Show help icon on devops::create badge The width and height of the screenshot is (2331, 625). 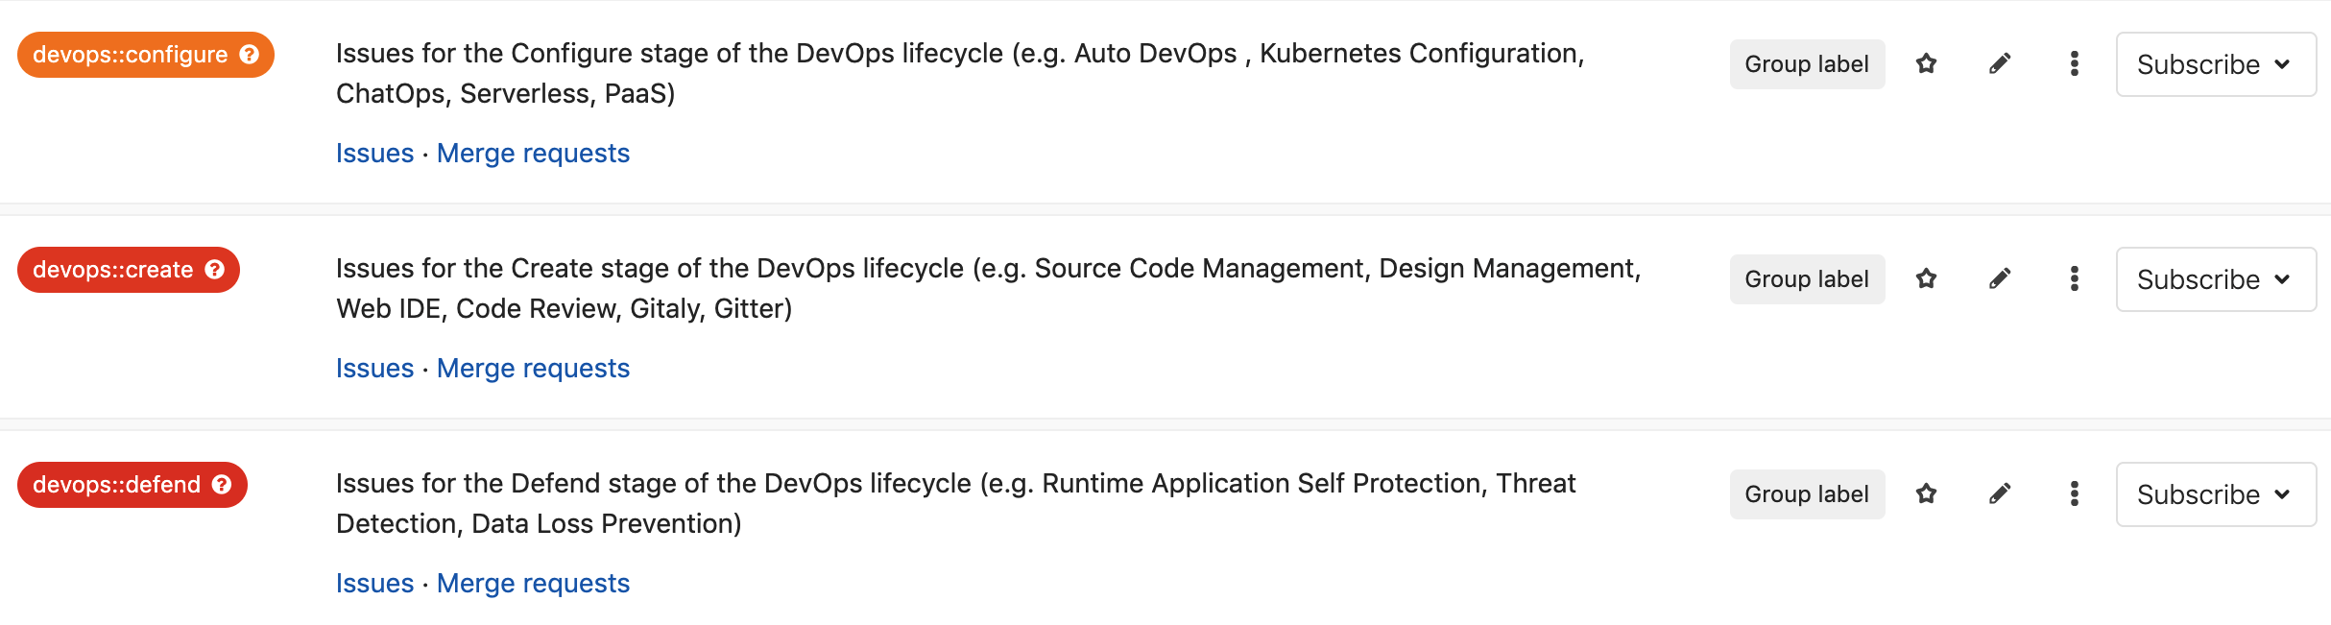point(215,270)
